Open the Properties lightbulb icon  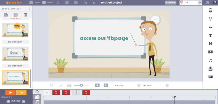210,19
